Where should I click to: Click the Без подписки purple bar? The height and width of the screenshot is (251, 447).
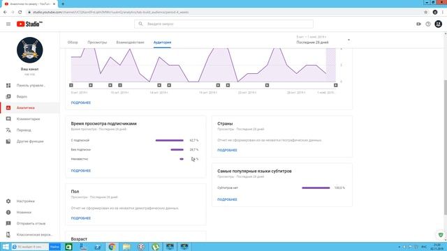177,150
